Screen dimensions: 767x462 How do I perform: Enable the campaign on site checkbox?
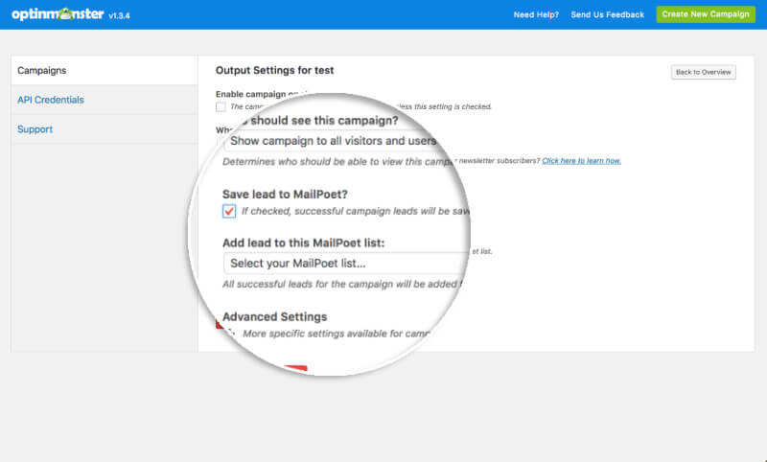tap(221, 106)
